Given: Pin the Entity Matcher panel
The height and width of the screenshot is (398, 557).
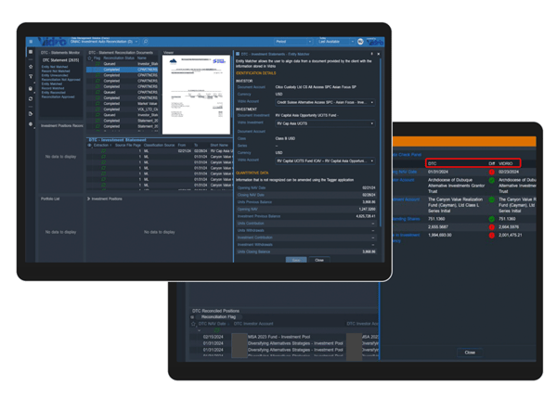Looking at the screenshot, I should 371,54.
